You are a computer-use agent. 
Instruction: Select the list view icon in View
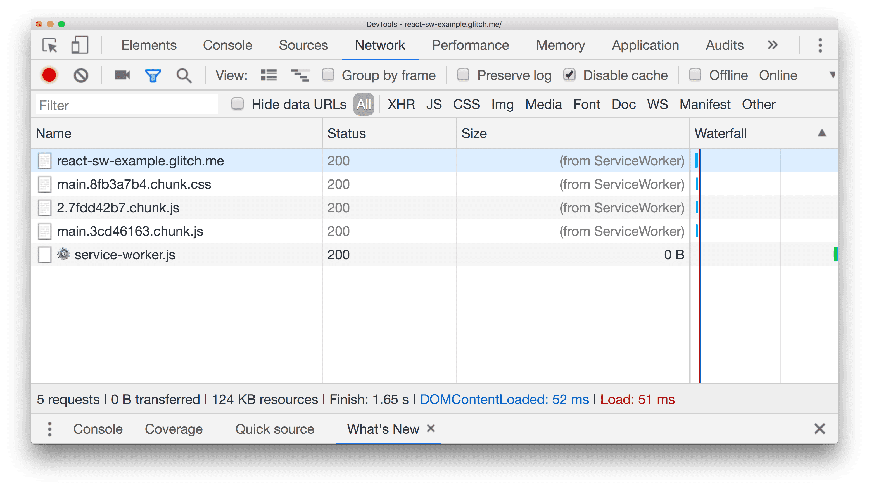coord(269,75)
